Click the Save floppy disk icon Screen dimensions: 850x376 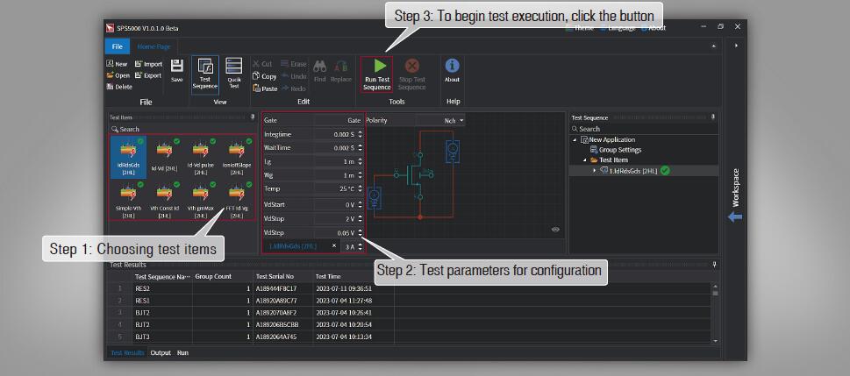pyautogui.click(x=176, y=67)
